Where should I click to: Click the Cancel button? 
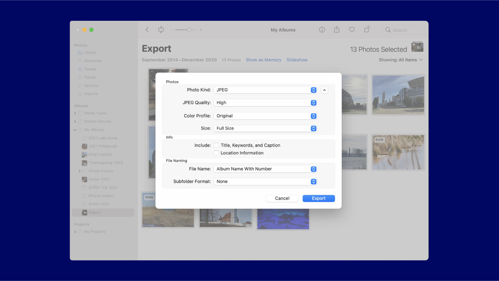[282, 198]
